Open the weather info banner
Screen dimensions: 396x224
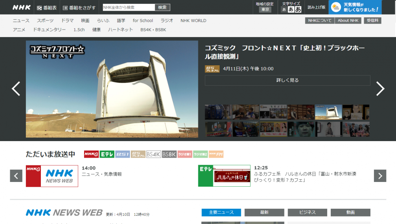pyautogui.click(x=355, y=7)
